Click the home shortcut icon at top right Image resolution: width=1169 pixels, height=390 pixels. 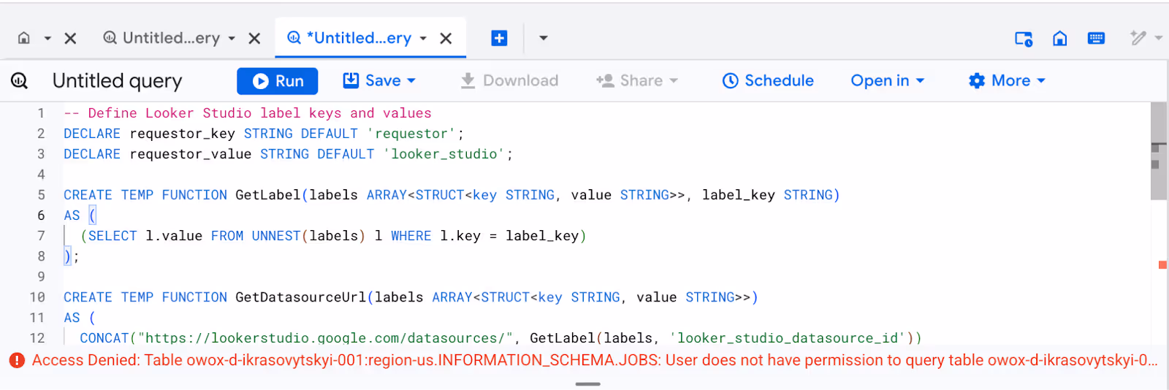pyautogui.click(x=1059, y=38)
